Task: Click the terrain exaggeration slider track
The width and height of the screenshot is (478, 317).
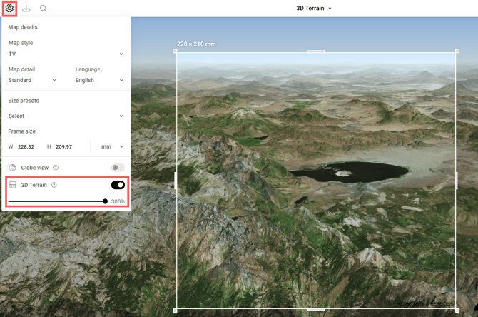Action: 56,201
